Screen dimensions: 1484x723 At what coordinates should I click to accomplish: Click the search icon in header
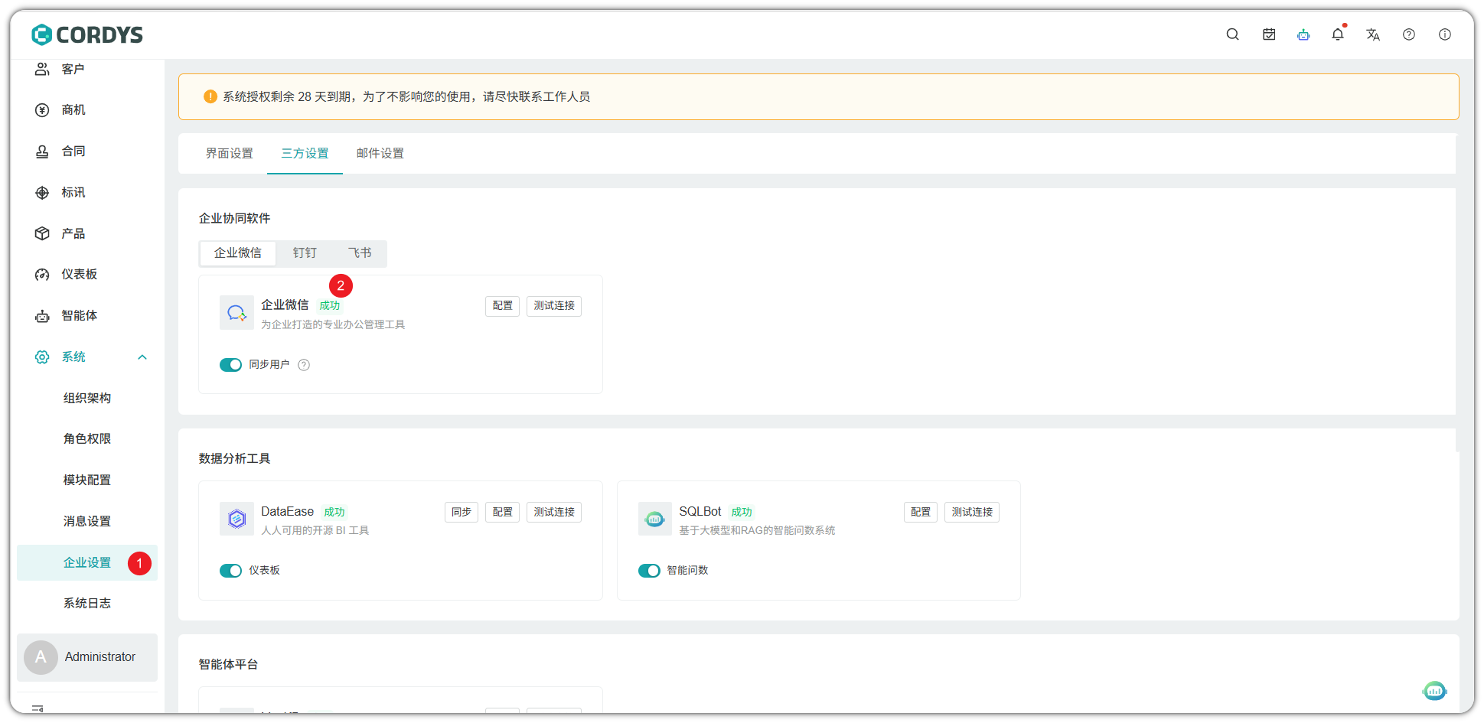click(x=1232, y=34)
